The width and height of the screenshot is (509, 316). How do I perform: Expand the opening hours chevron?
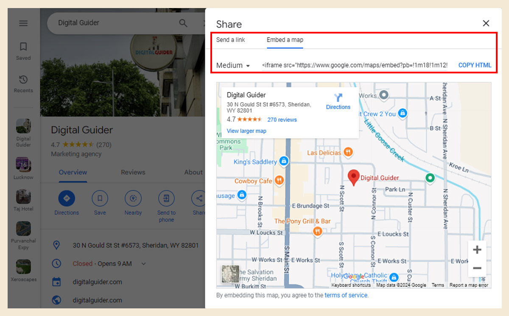143,263
